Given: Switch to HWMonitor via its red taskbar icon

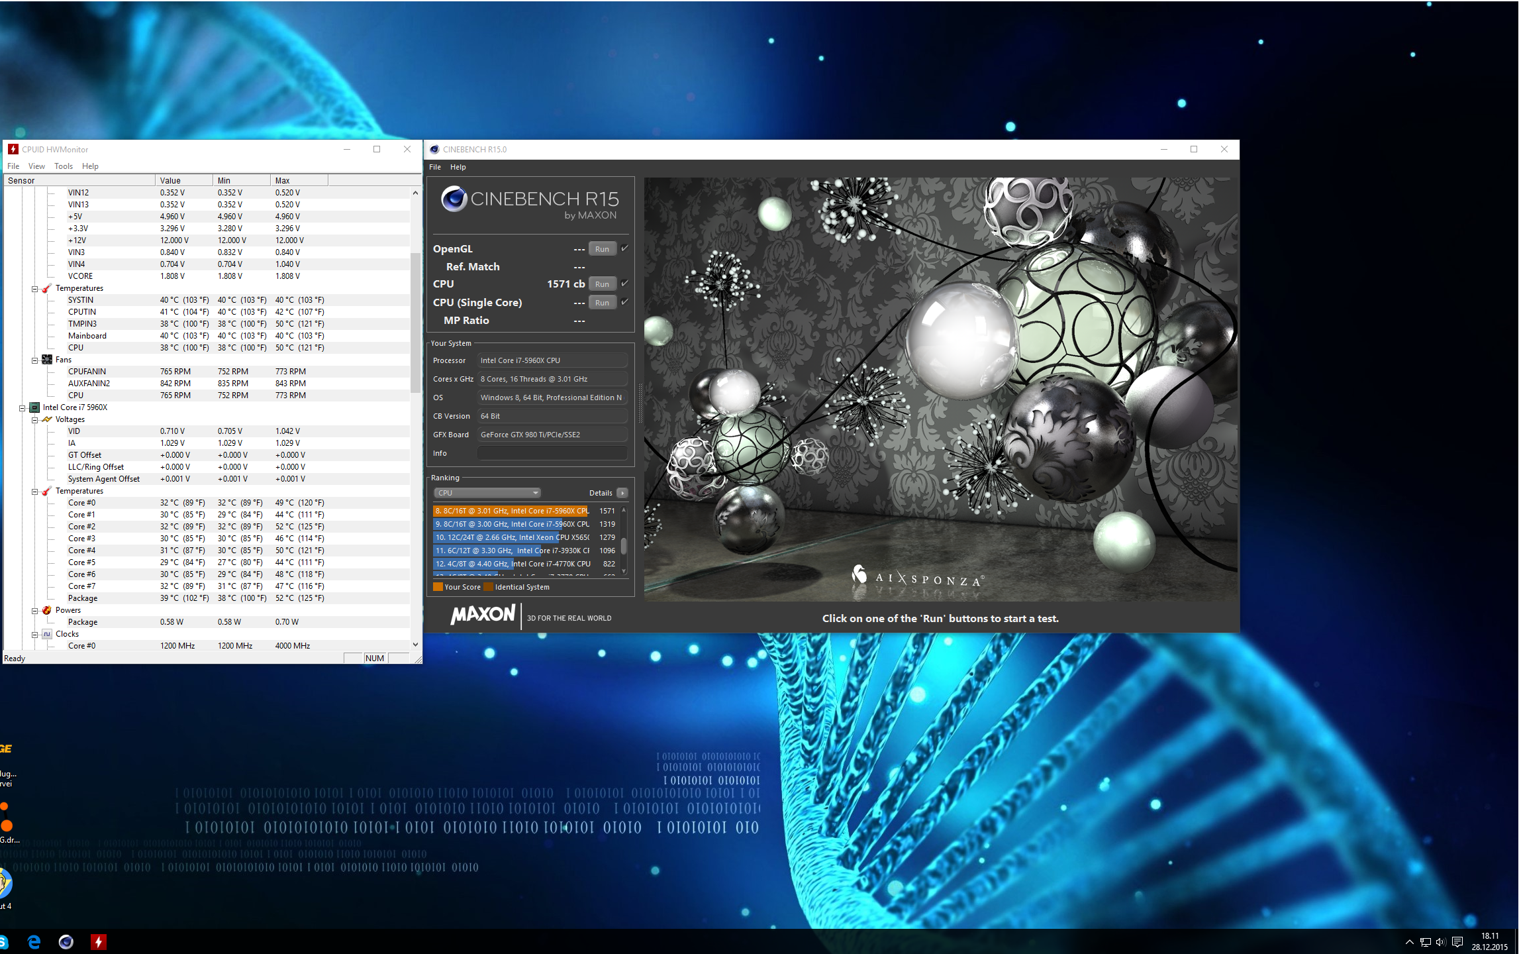Looking at the screenshot, I should click(99, 942).
